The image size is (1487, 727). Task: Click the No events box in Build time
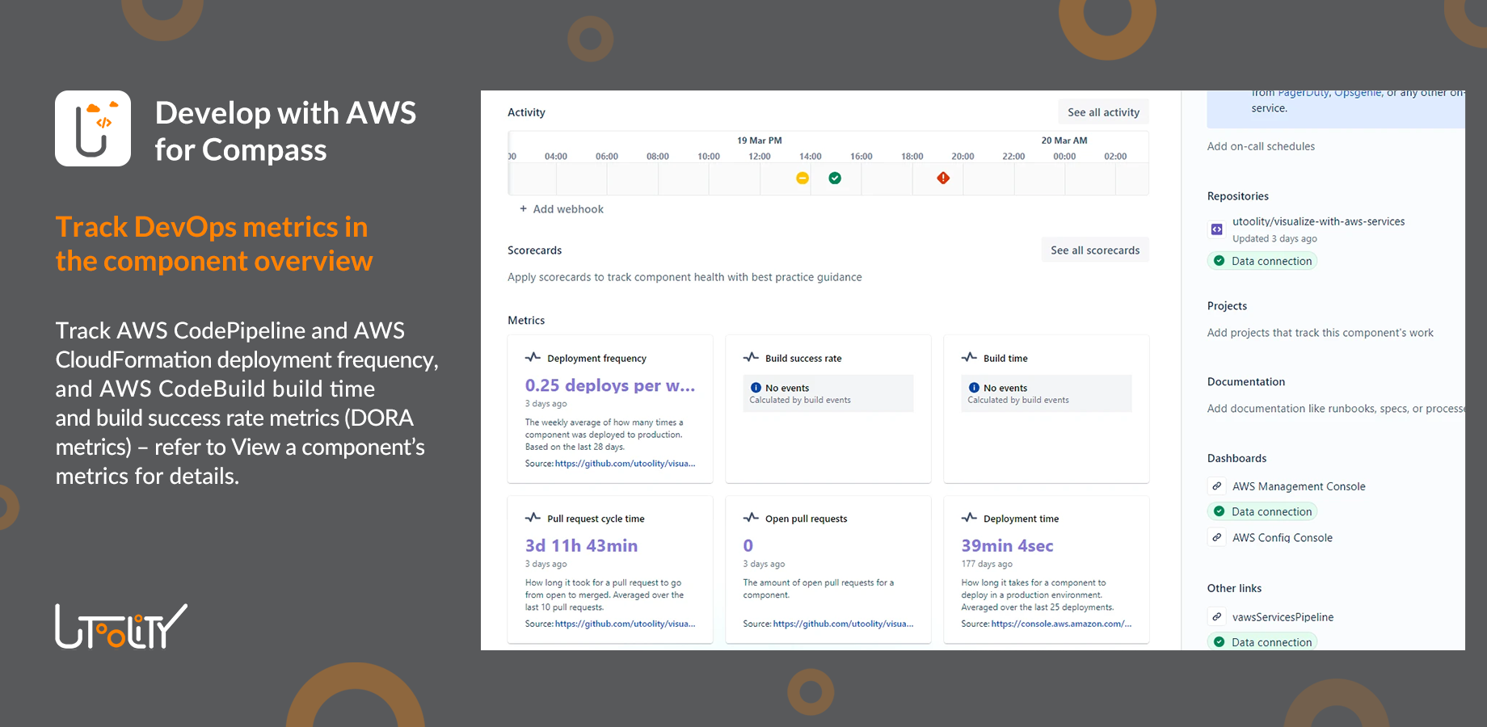(x=1047, y=393)
